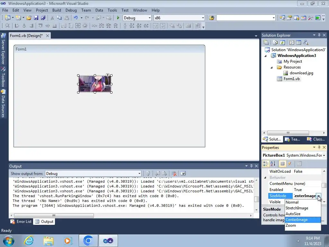Toggle Word Wrap in the Output panel

183,173
